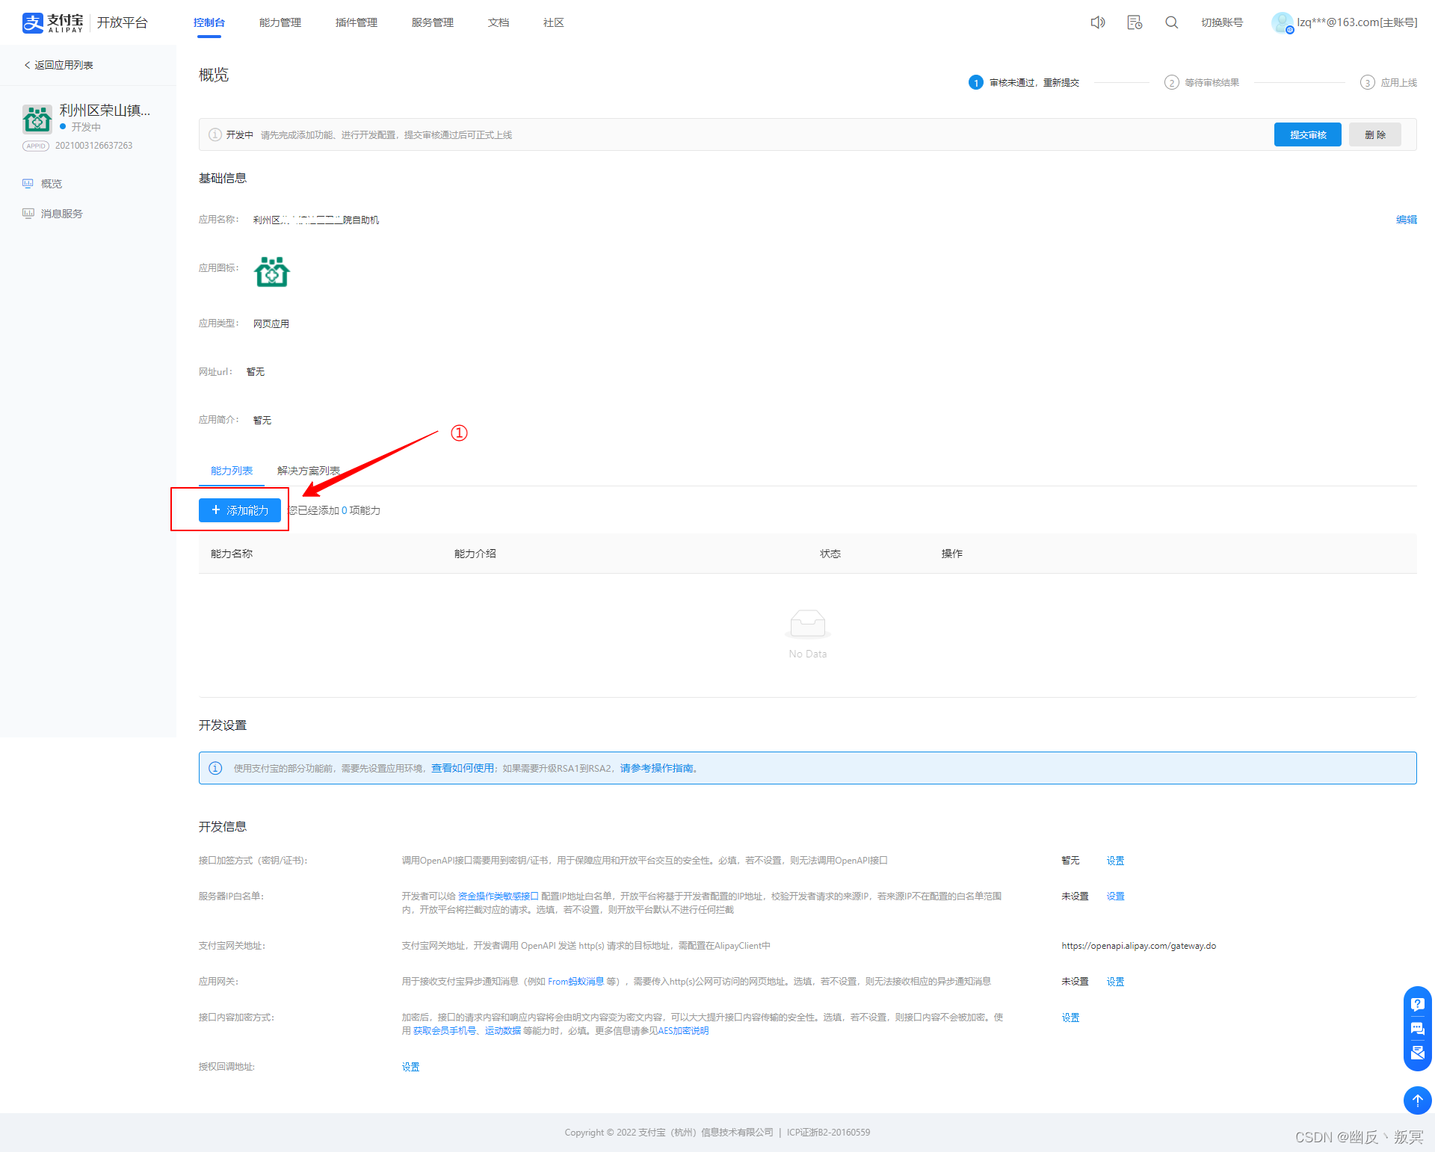The height and width of the screenshot is (1152, 1435).
Task: Click 编辑 link for basic info
Action: tap(1406, 220)
